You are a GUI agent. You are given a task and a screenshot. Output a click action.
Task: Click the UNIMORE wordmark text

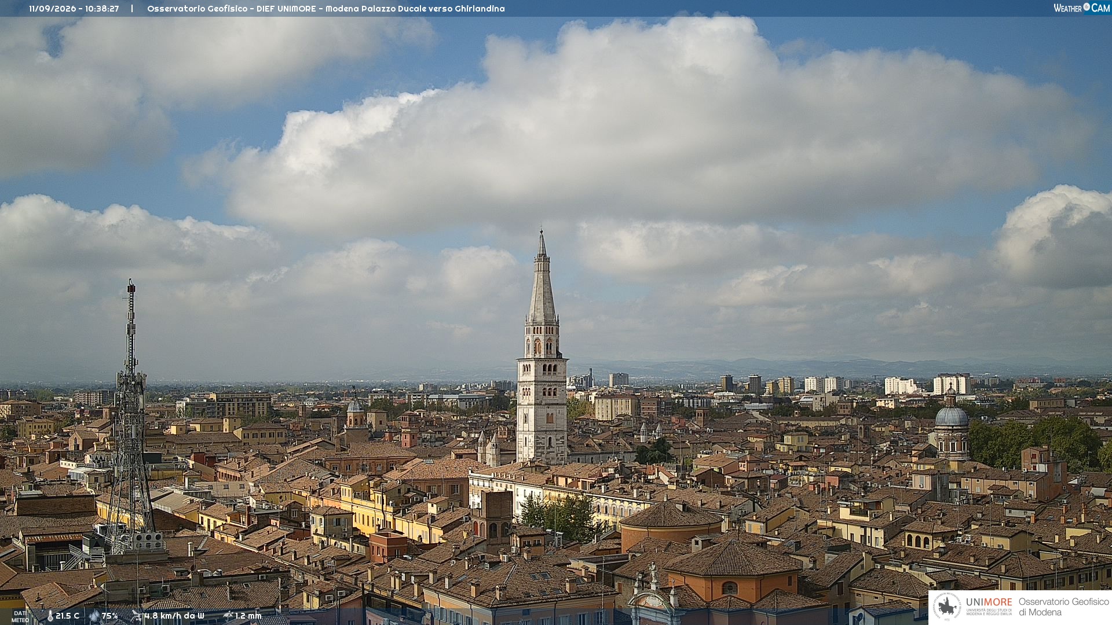point(989,602)
